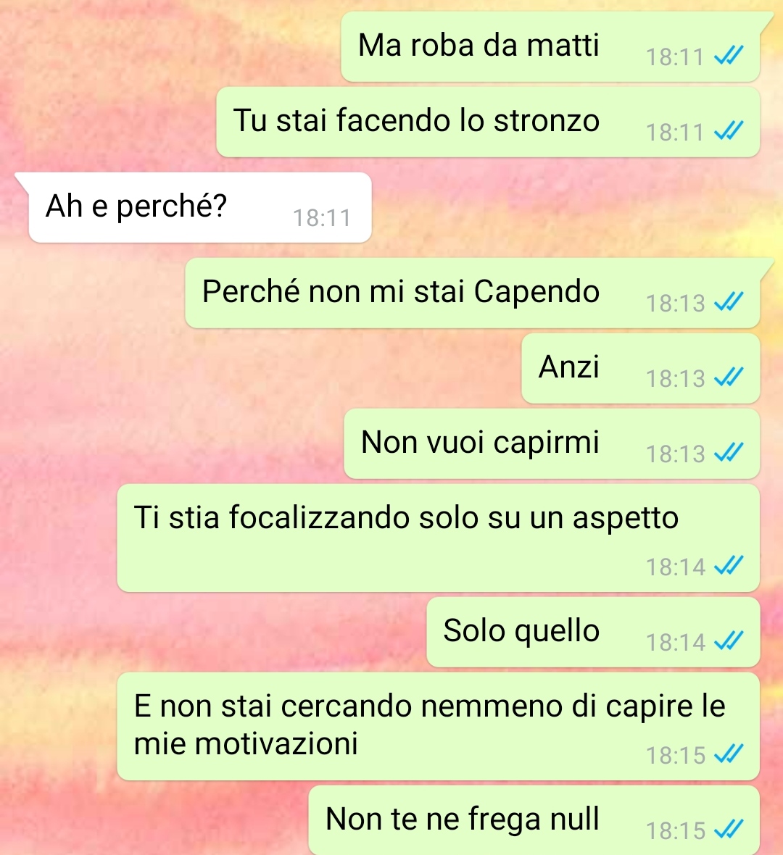Select the 'Non te ne frega null' message
The height and width of the screenshot is (855, 783).
pyautogui.click(x=534, y=820)
